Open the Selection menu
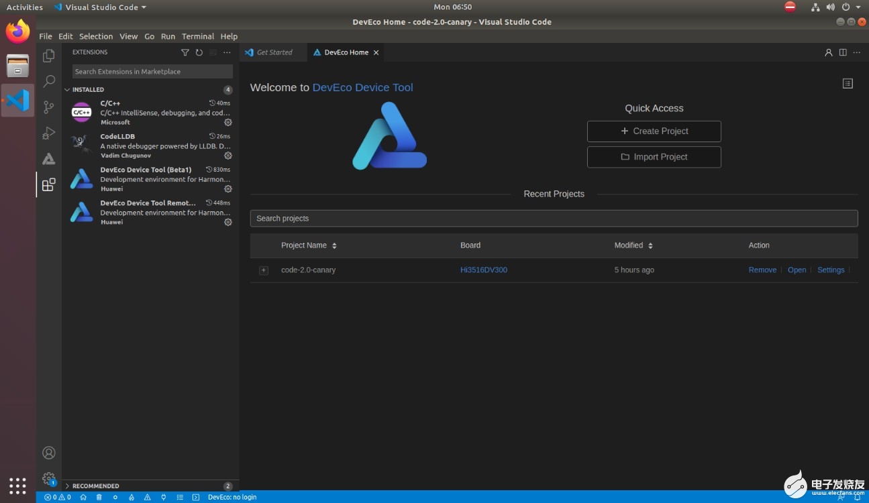This screenshot has width=869, height=503. 96,36
